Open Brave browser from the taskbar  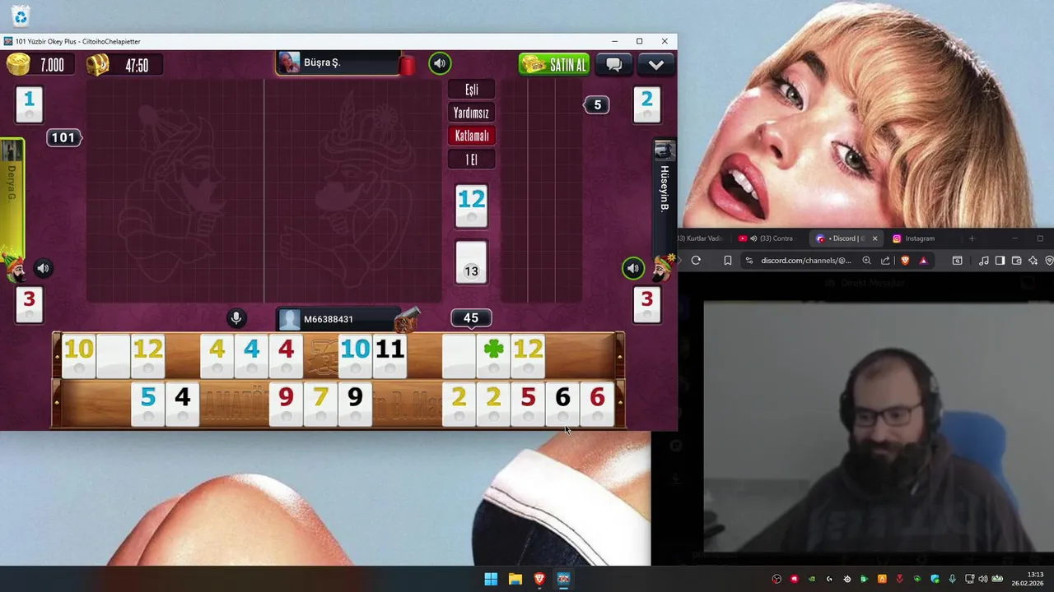tap(539, 579)
